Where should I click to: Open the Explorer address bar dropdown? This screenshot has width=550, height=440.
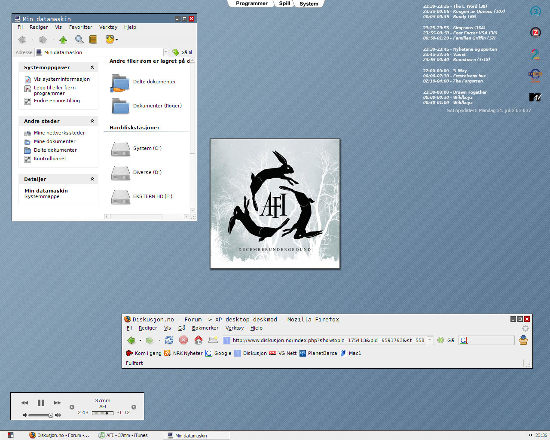[166, 52]
